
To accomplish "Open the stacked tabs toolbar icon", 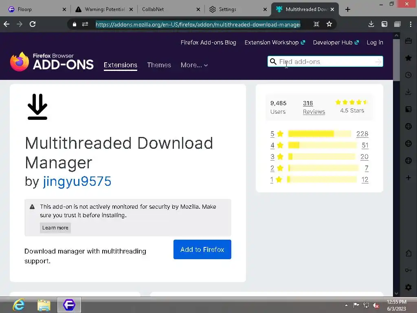I will point(397,24).
